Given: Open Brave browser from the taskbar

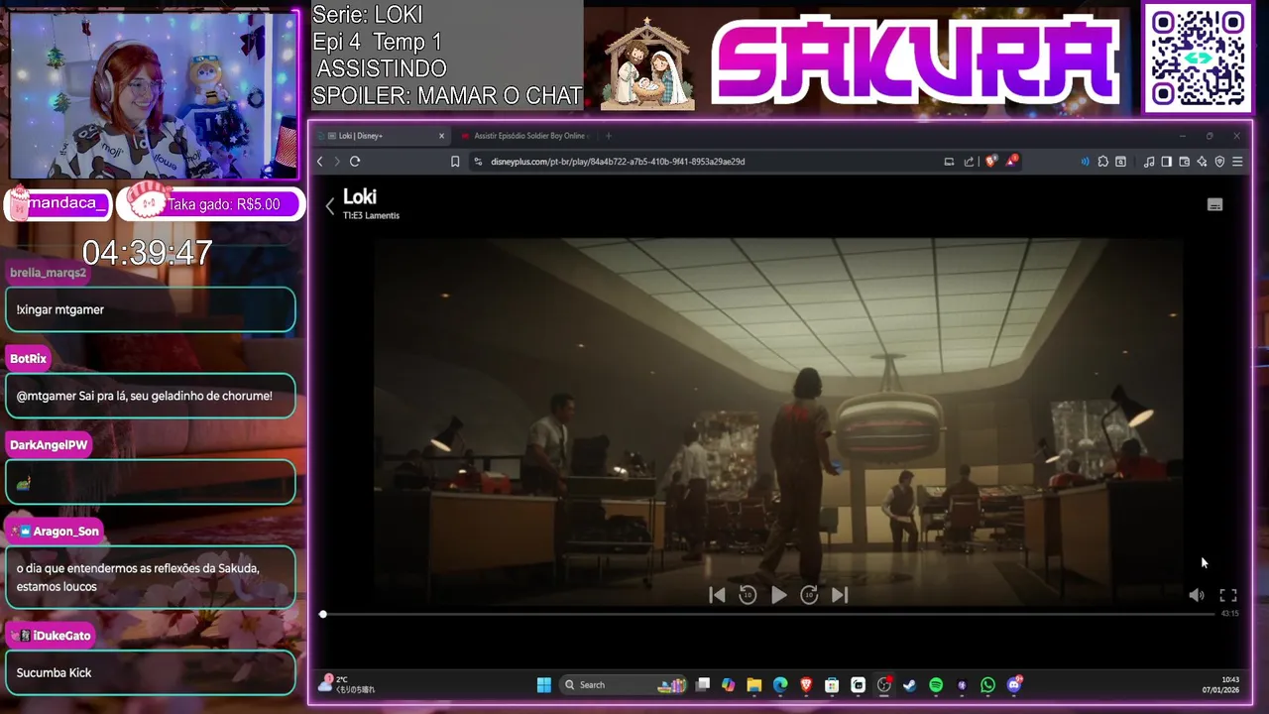Looking at the screenshot, I should pyautogui.click(x=806, y=685).
